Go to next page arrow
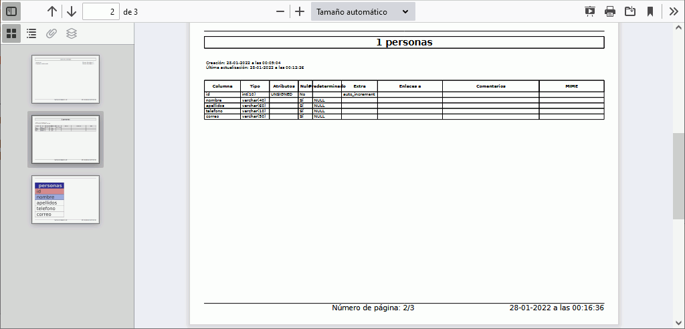 click(72, 11)
